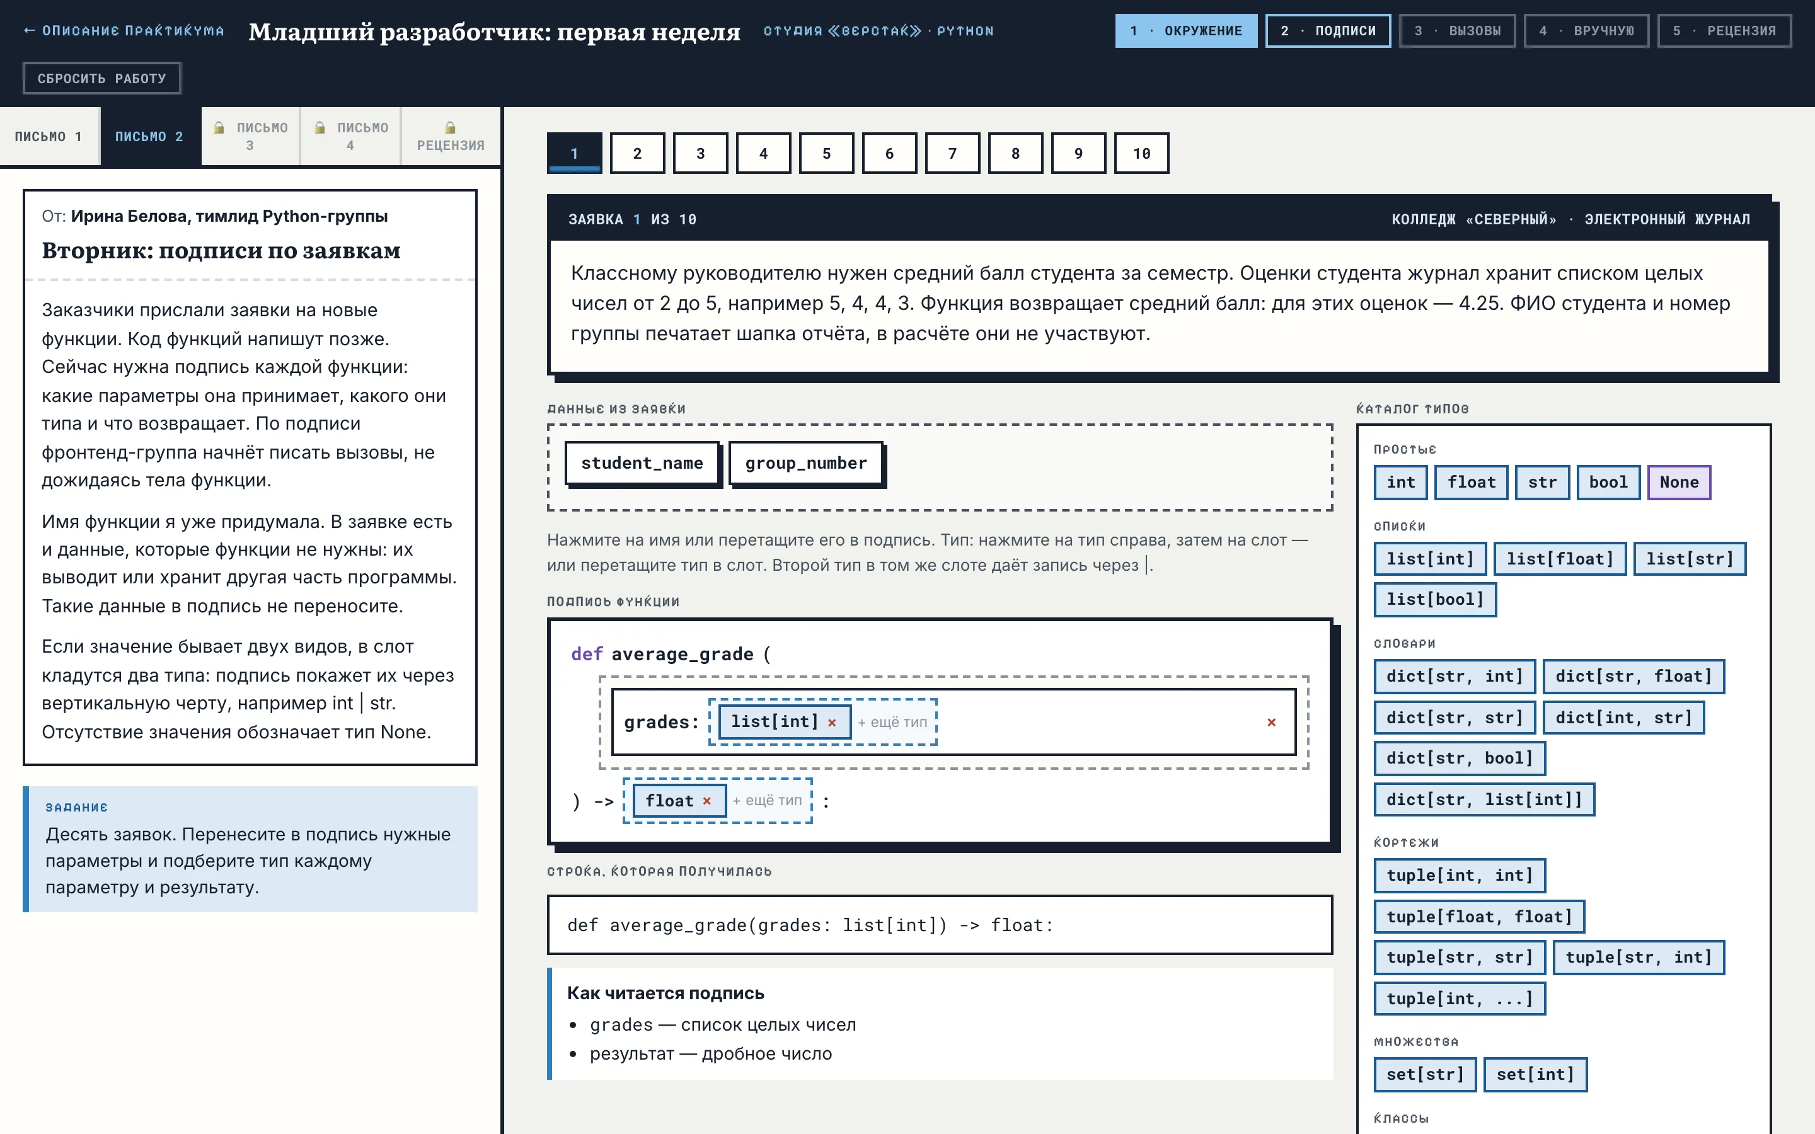Switch to Письмо 1 tab

click(50, 137)
